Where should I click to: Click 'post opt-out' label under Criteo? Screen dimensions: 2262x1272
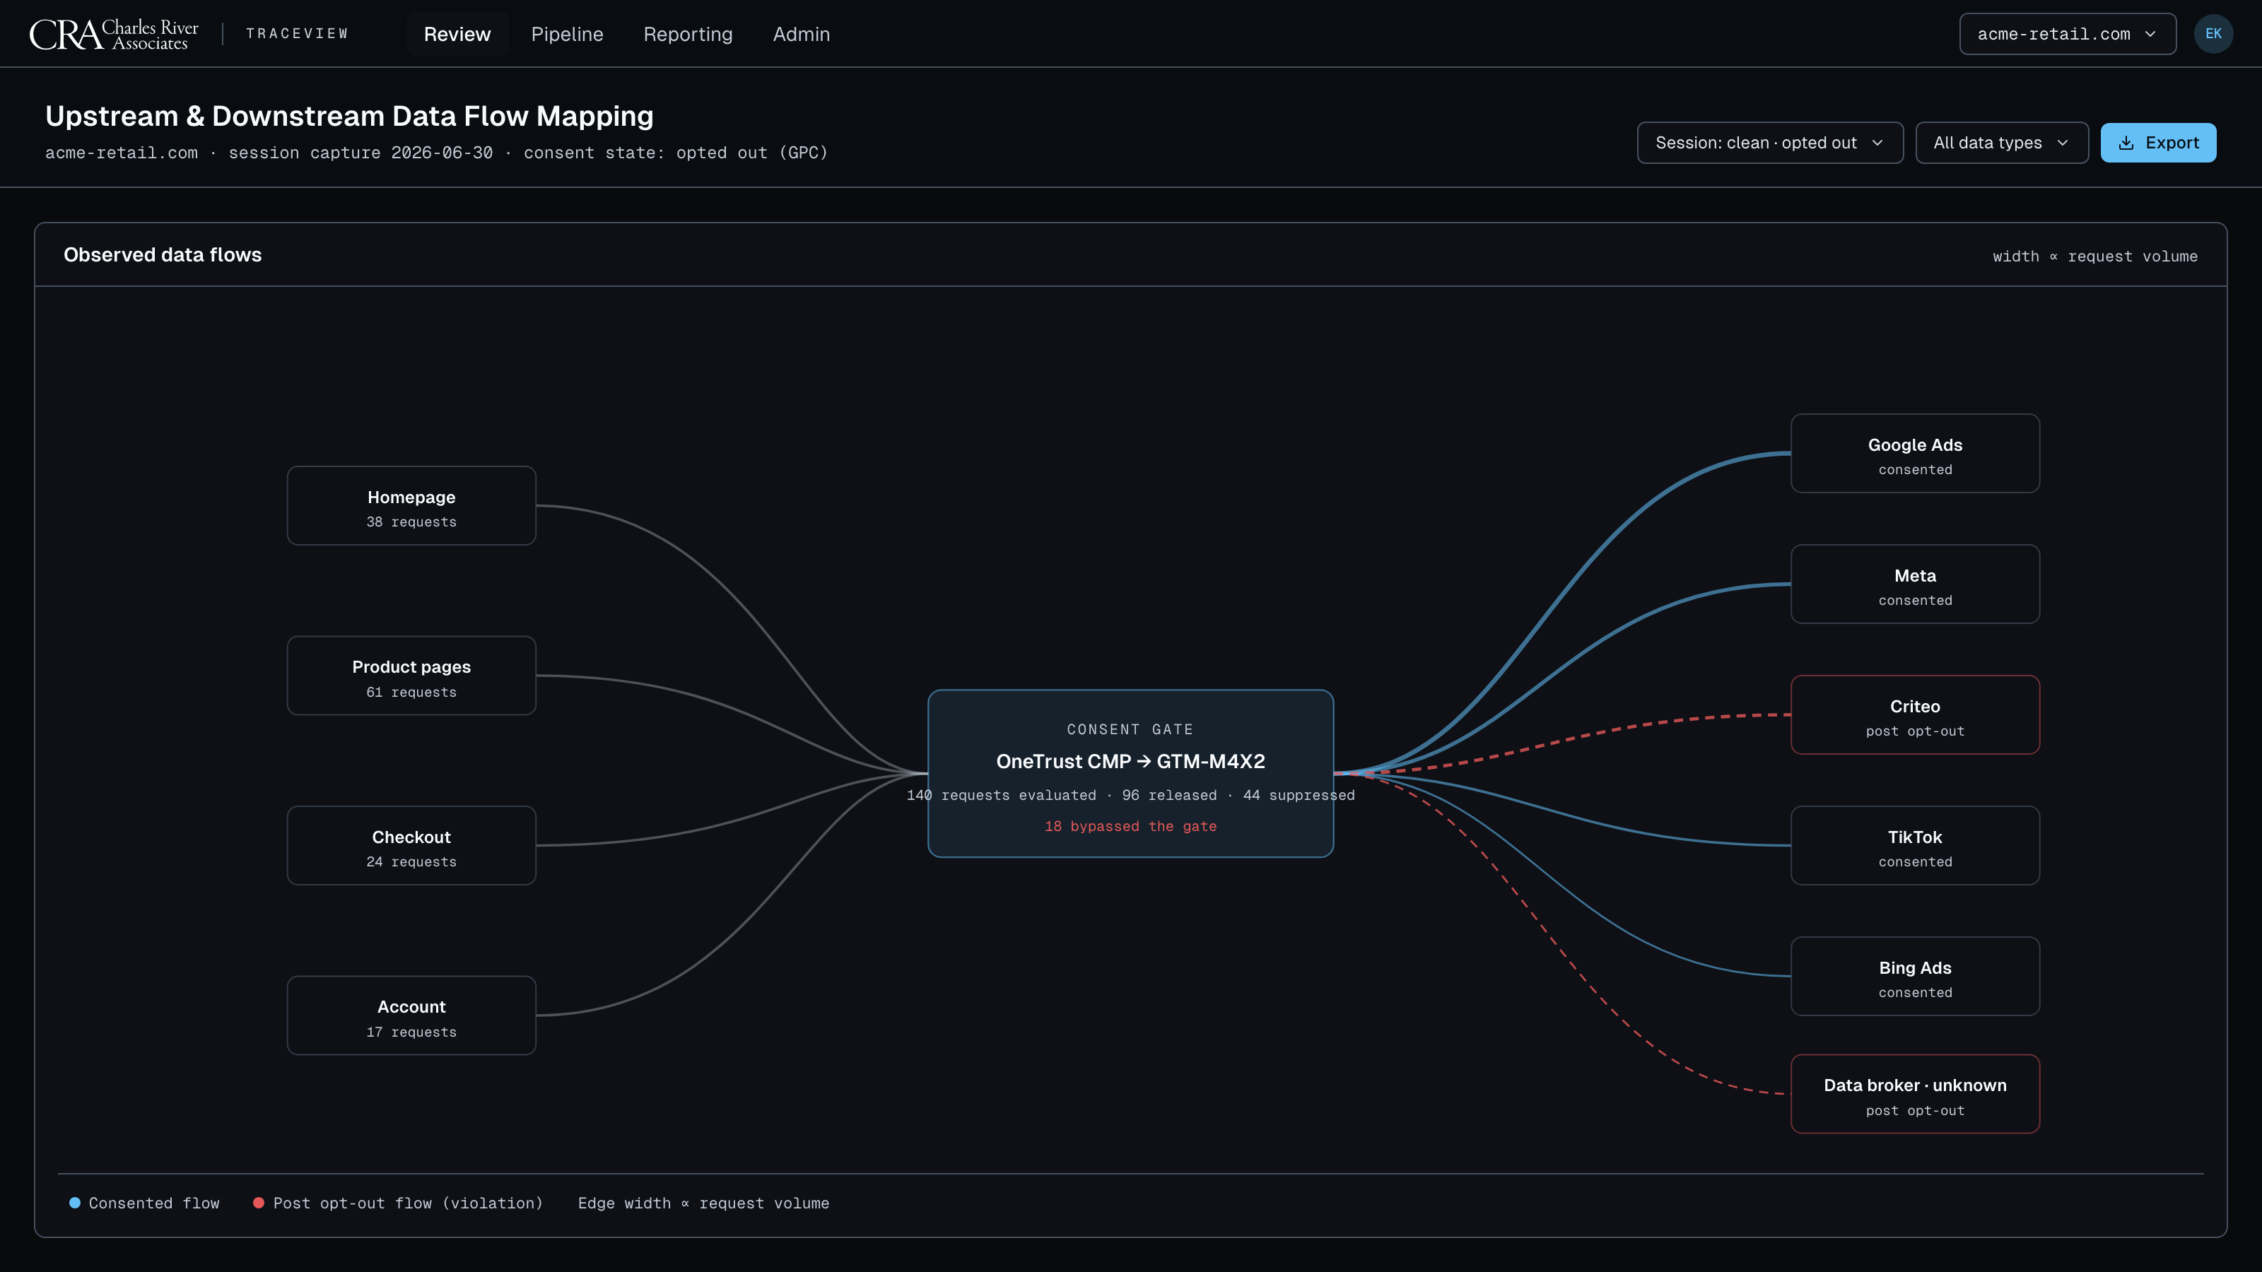pos(1915,731)
